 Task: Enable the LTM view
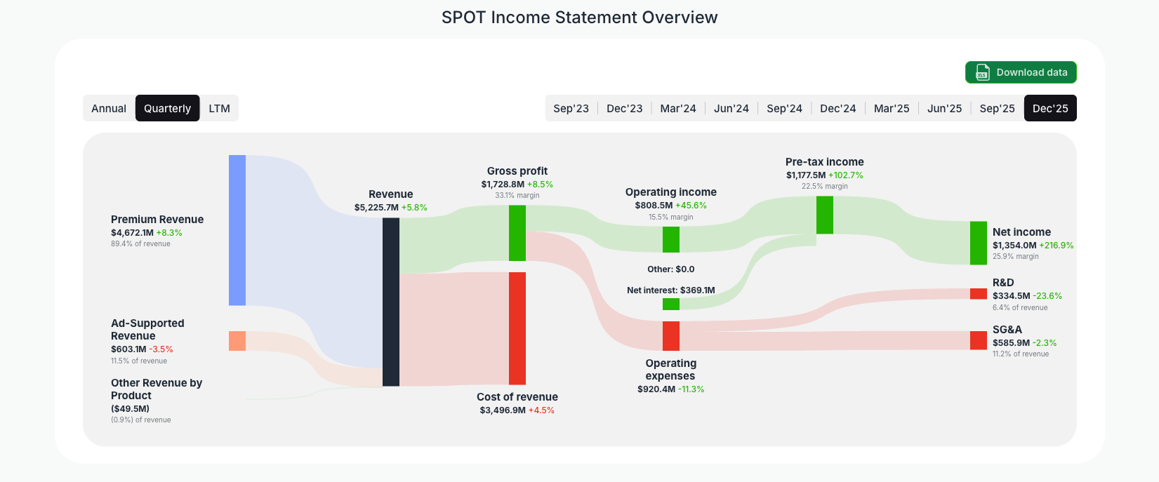coord(219,108)
